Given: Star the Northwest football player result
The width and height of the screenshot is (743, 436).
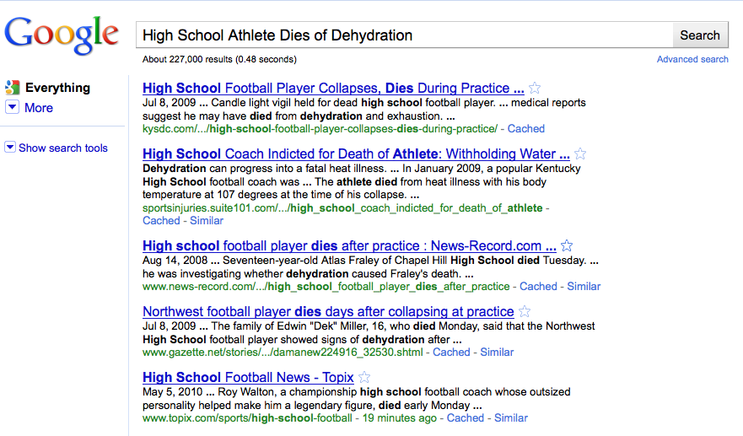Looking at the screenshot, I should (524, 312).
